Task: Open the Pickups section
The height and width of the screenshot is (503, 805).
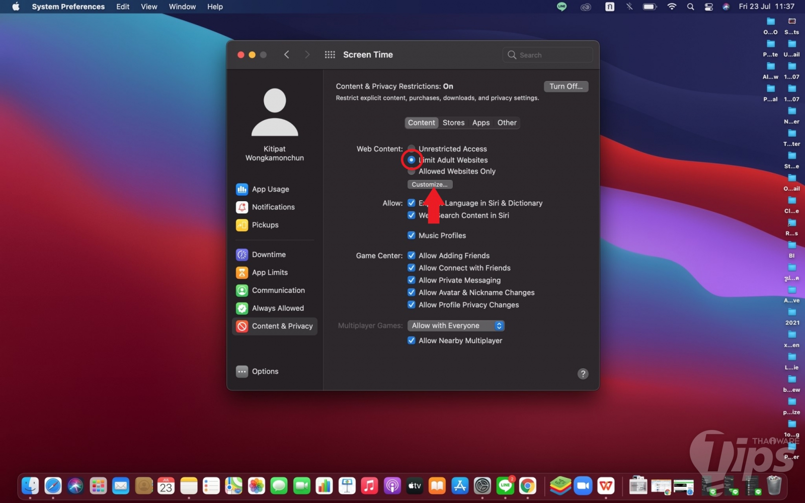Action: click(265, 225)
